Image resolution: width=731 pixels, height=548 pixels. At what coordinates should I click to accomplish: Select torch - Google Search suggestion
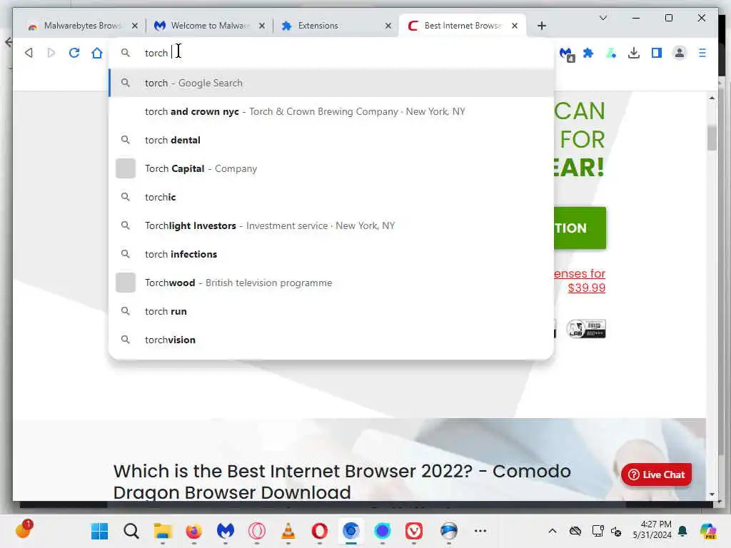[331, 83]
